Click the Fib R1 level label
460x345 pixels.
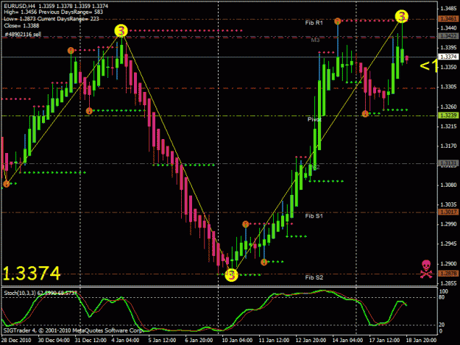[x=314, y=23]
